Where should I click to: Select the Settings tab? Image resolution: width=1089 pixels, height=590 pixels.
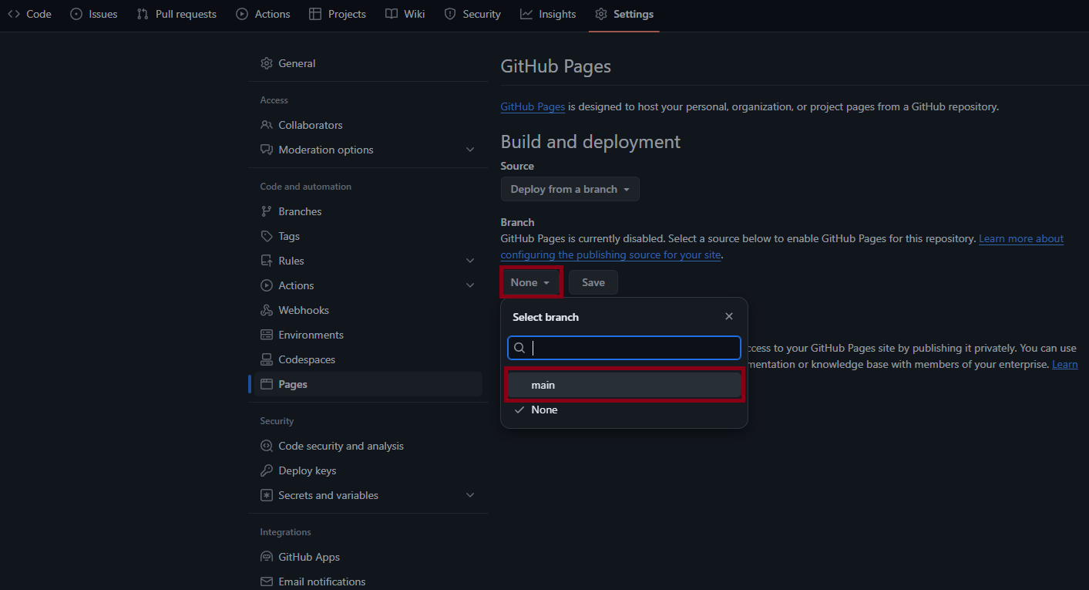[x=624, y=14]
